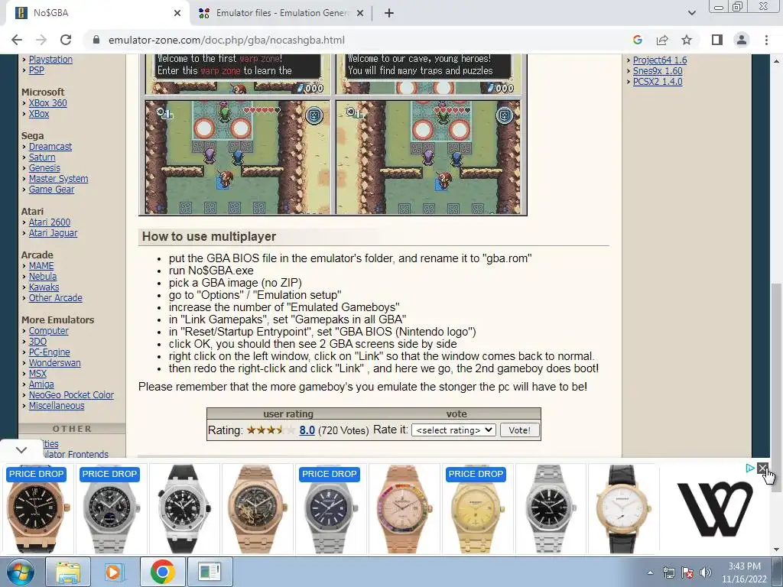783x587 pixels.
Task: Close the No$GBA tab
Action: (177, 13)
